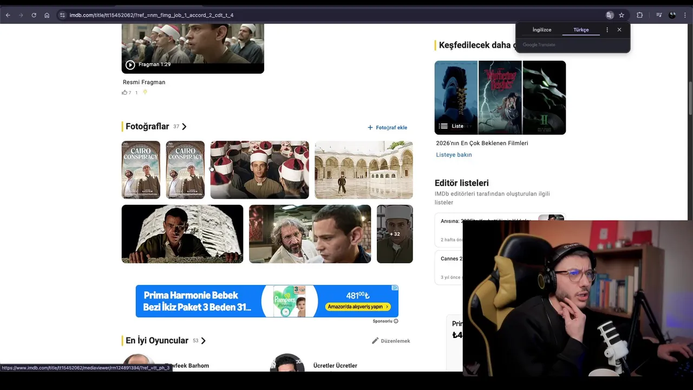Open Tawfeek Barhom cast entry
The image size is (693, 390).
point(187,366)
